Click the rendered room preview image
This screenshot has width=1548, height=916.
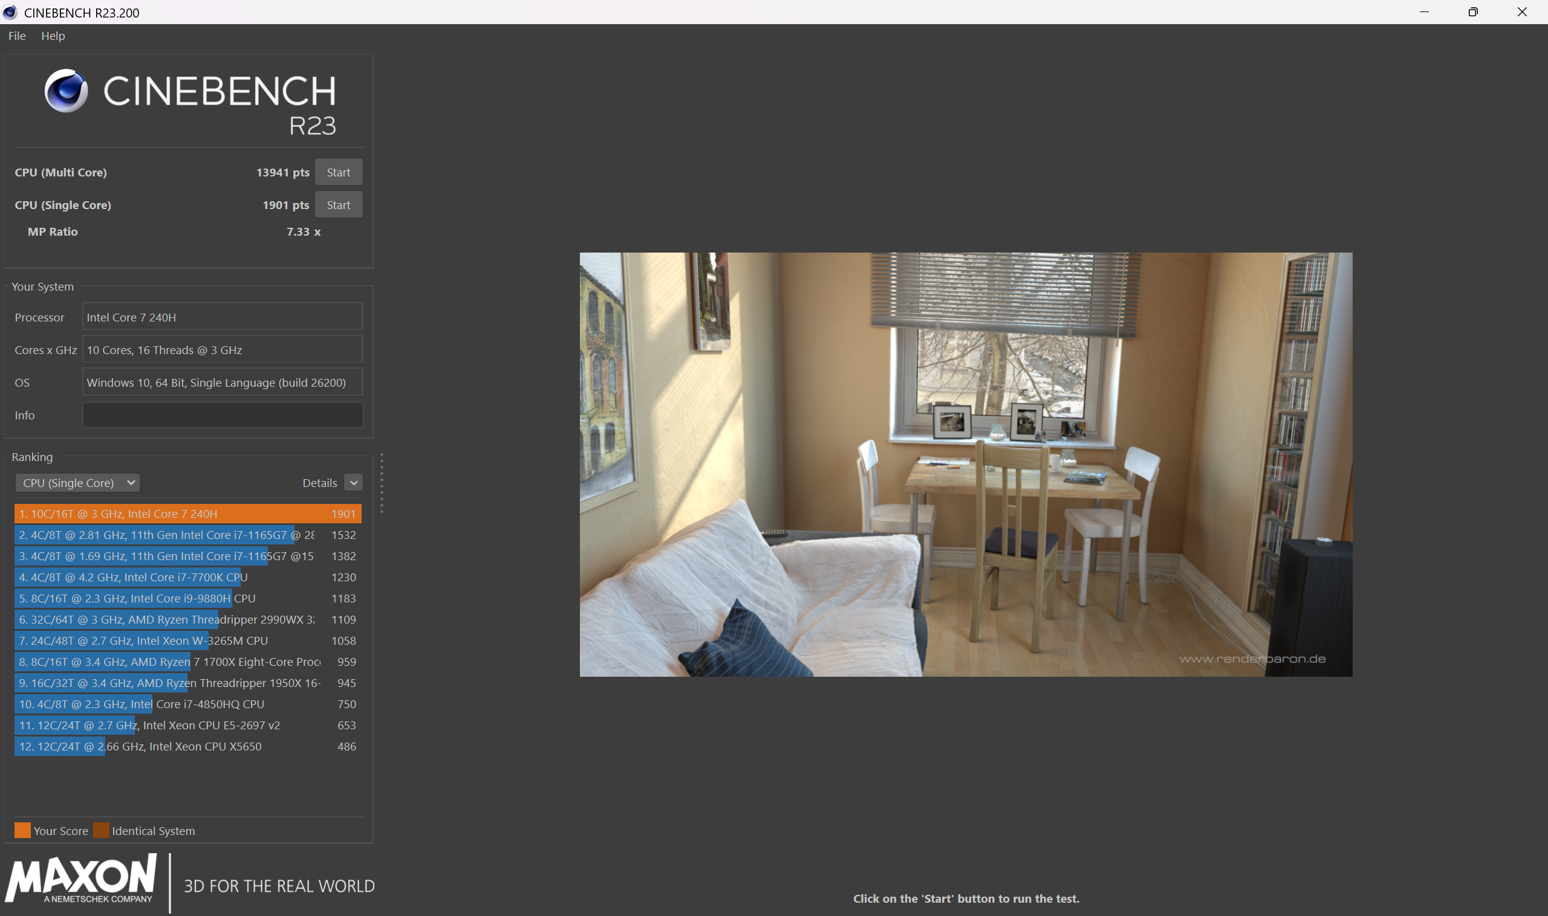(966, 464)
